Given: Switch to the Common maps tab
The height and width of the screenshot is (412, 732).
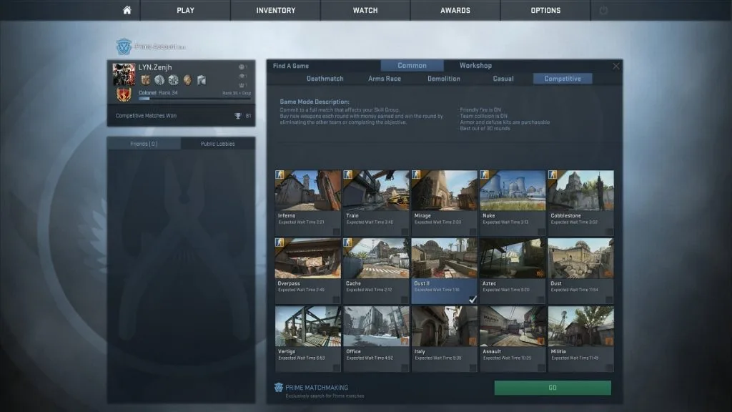Looking at the screenshot, I should coord(412,66).
